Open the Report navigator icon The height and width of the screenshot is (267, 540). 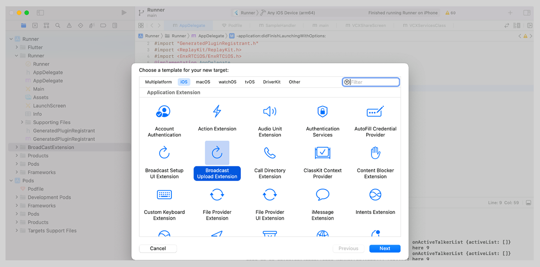tap(114, 25)
